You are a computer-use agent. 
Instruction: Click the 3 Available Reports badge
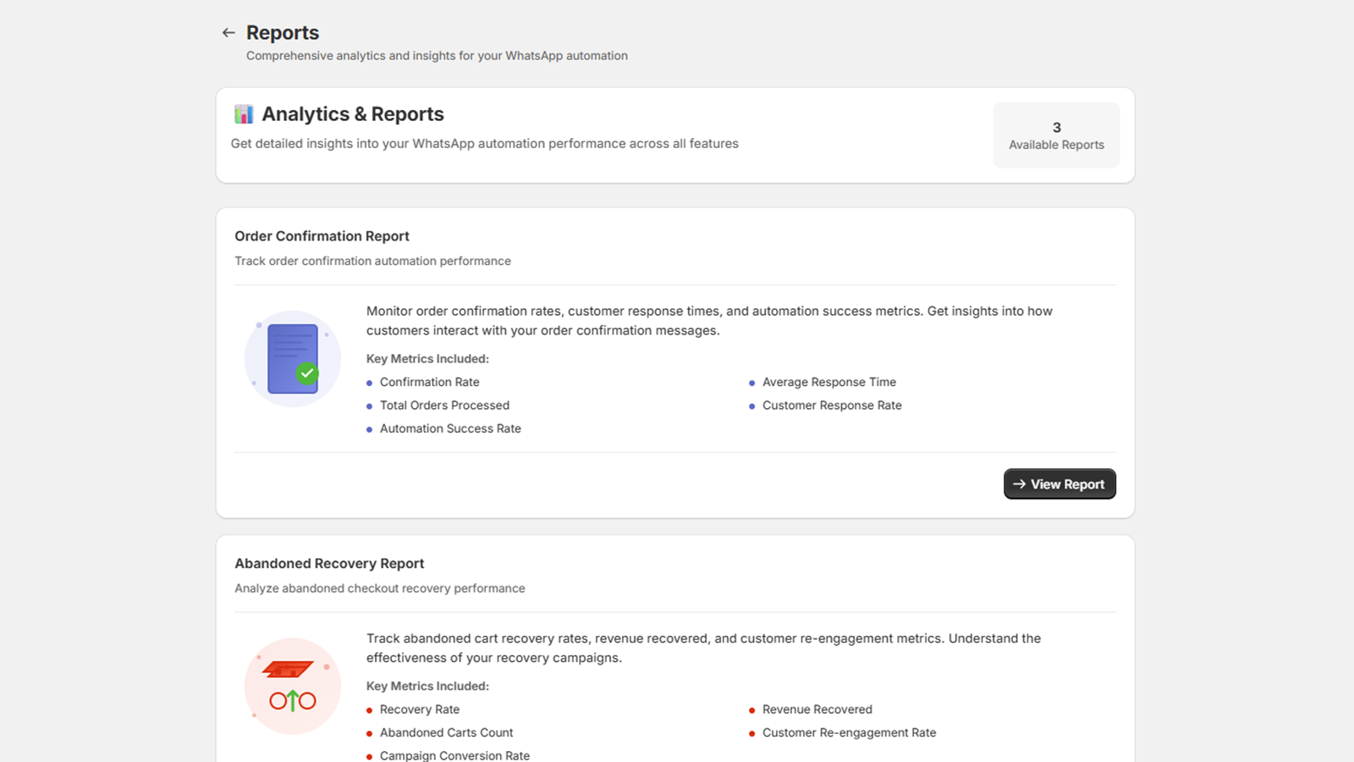pyautogui.click(x=1056, y=135)
